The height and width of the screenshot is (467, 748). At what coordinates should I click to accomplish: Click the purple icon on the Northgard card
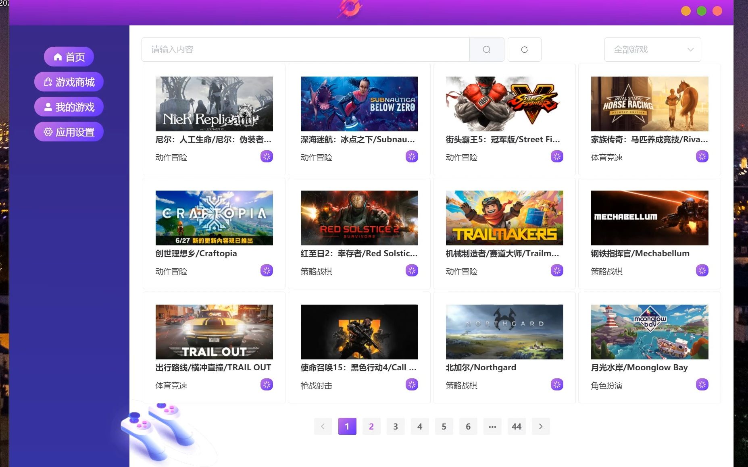pyautogui.click(x=557, y=384)
